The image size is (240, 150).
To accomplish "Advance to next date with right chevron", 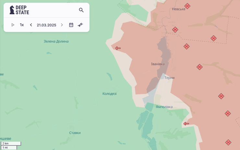I will pyautogui.click(x=62, y=25).
